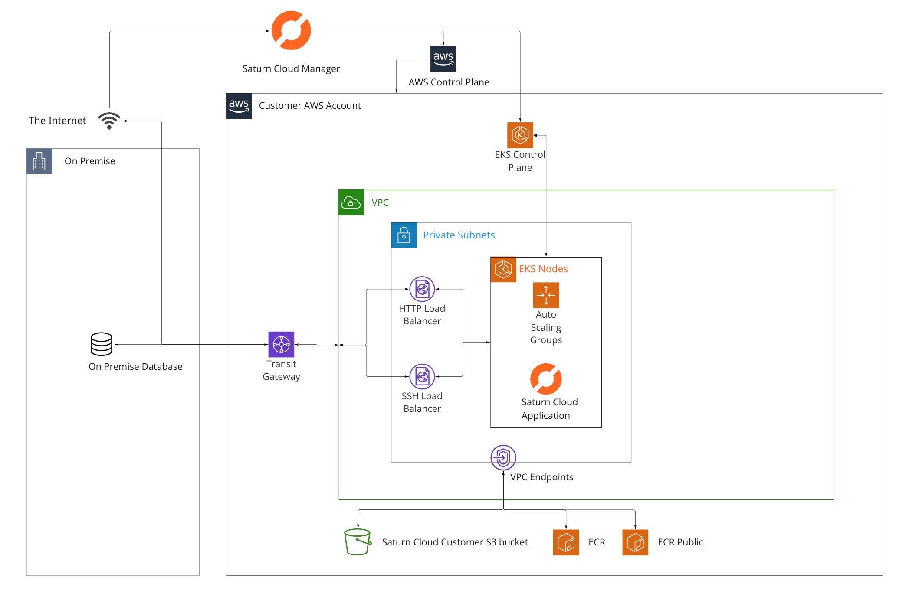Click the SSH Load Balancer icon
Viewport: 909px width, 600px height.
422,376
